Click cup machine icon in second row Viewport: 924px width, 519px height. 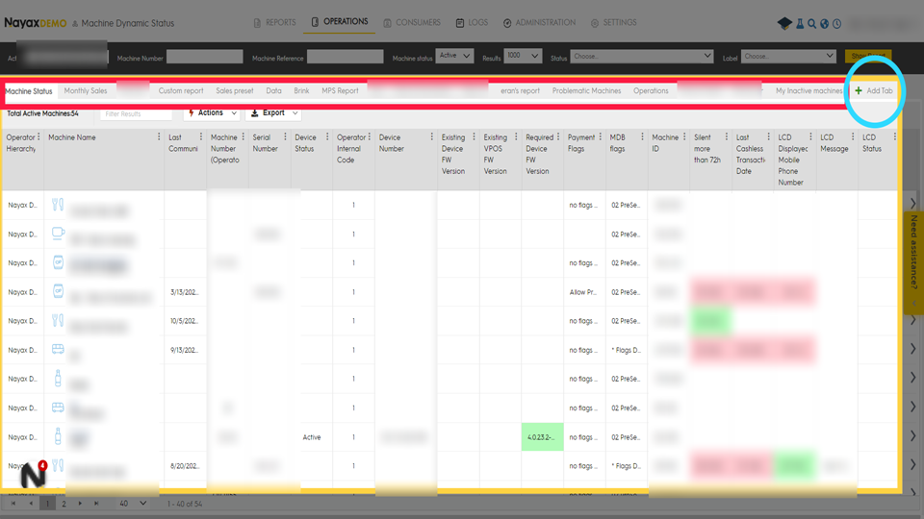pos(58,233)
